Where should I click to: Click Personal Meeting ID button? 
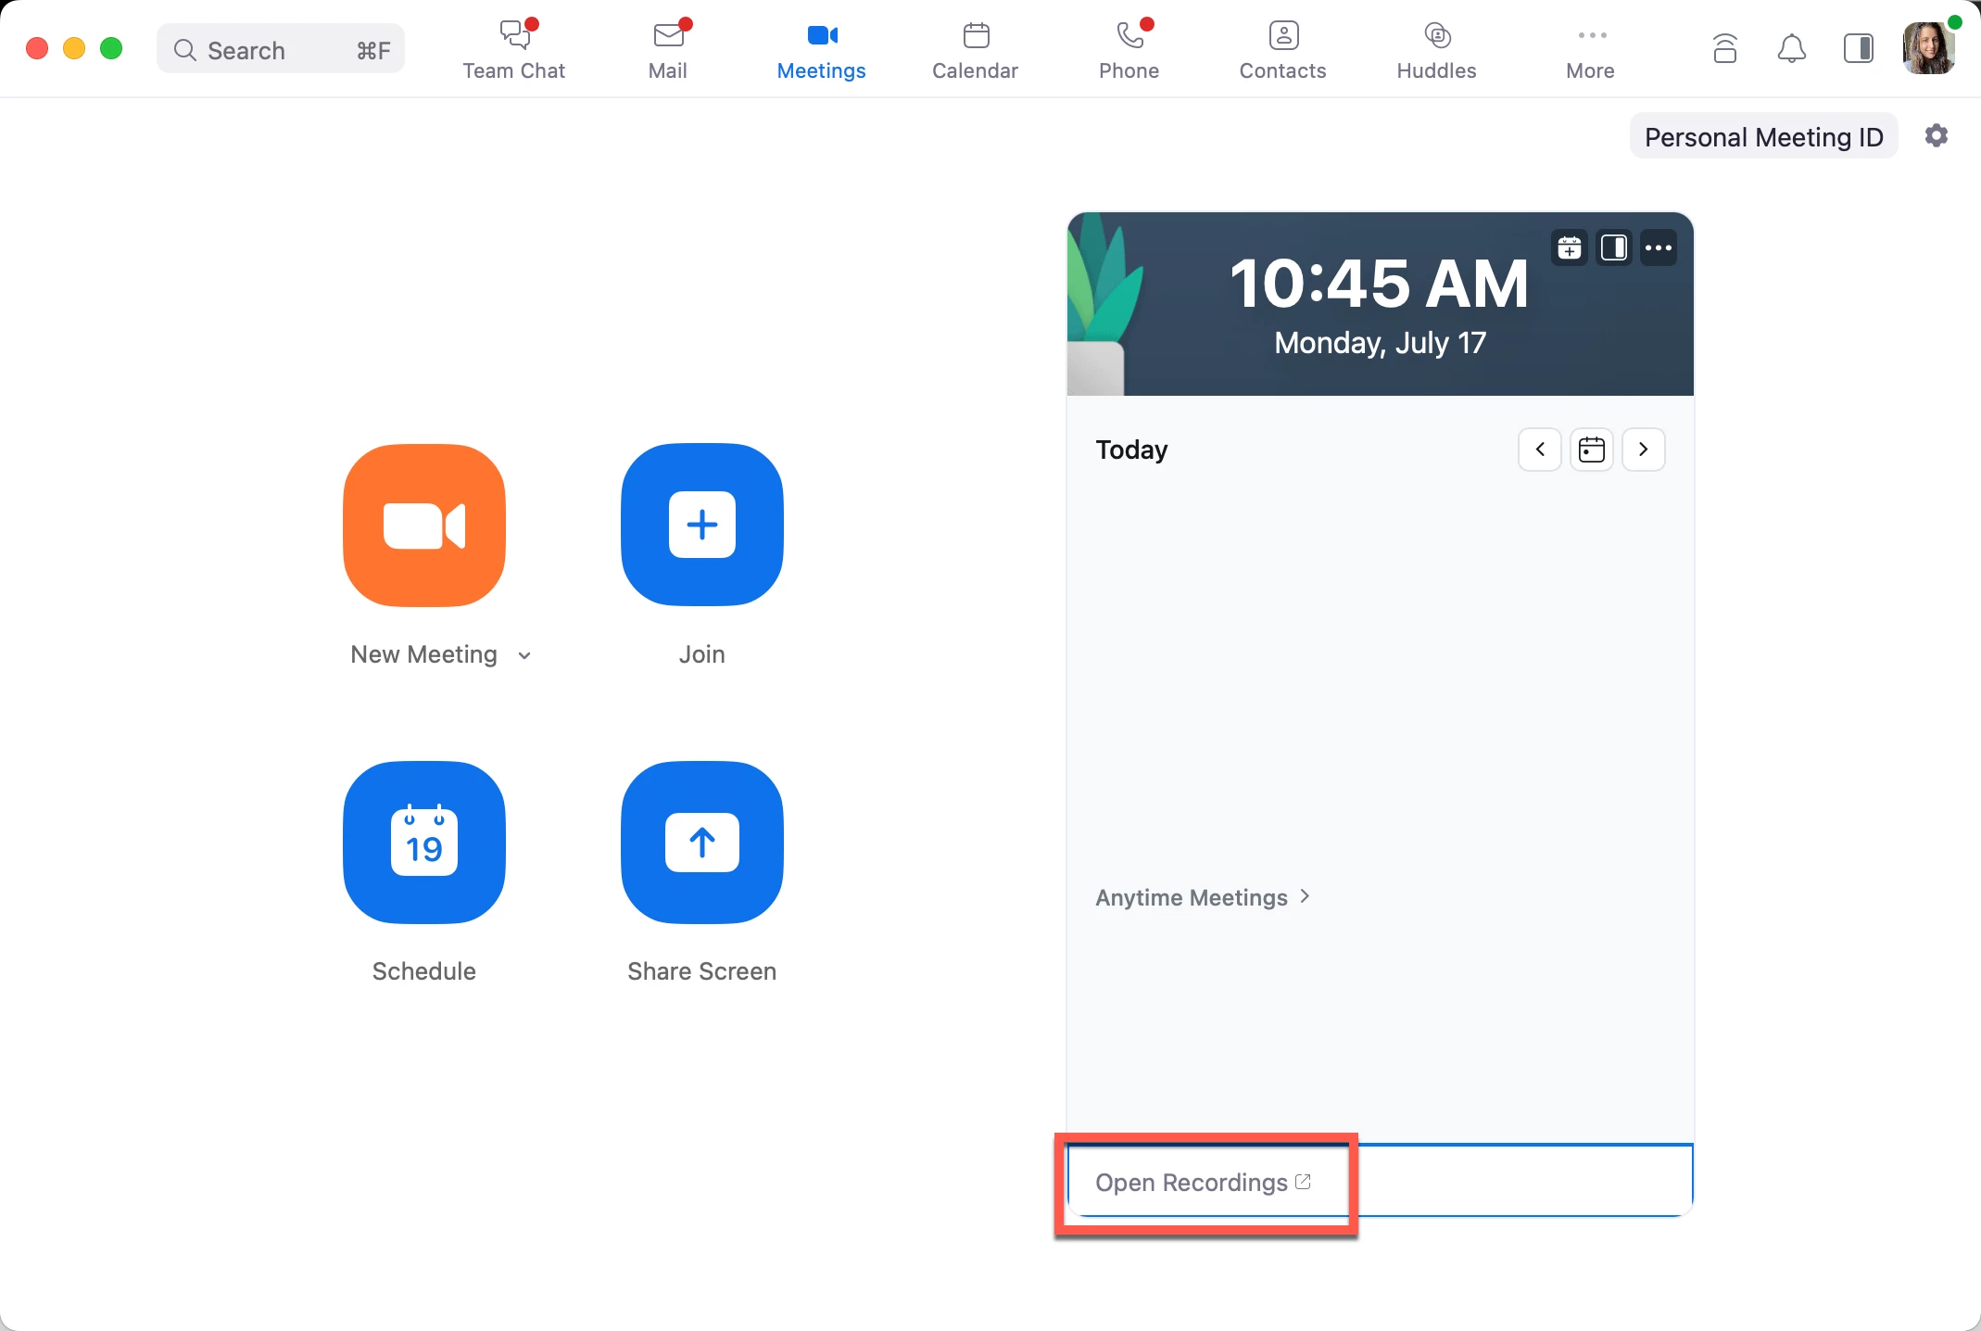(x=1763, y=137)
